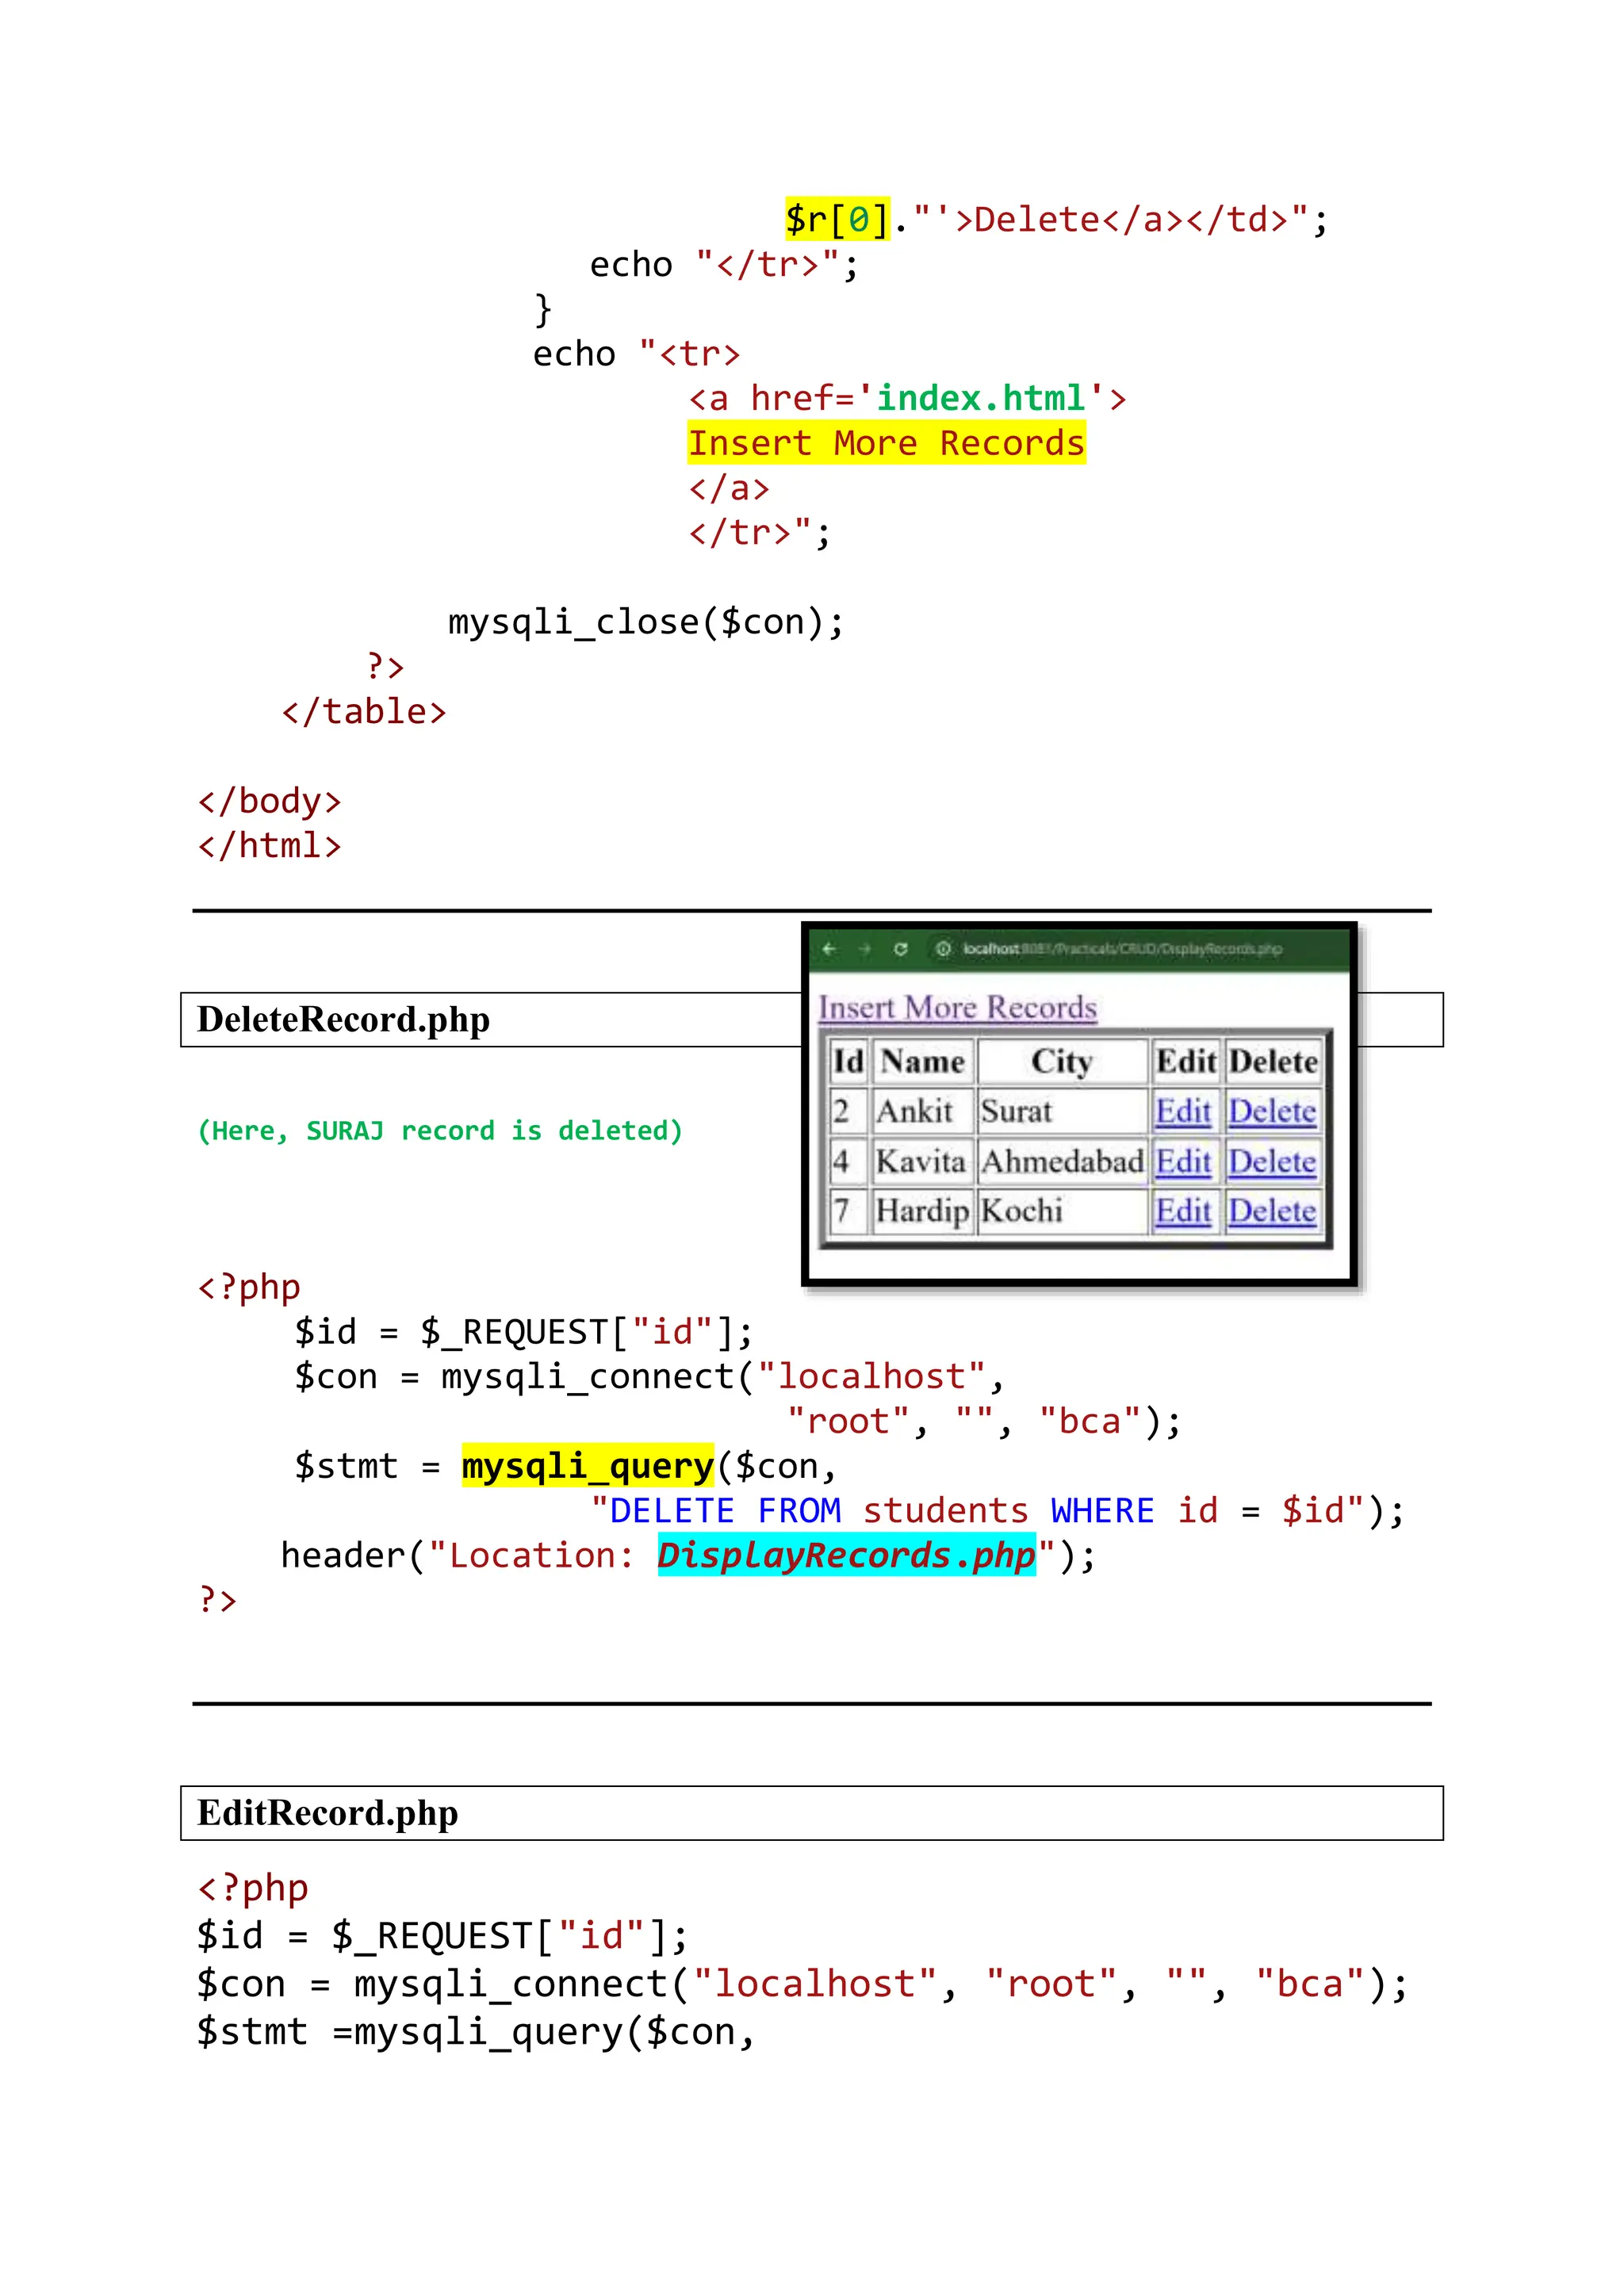Click the highlighted mysqli_query text

pyautogui.click(x=587, y=1466)
